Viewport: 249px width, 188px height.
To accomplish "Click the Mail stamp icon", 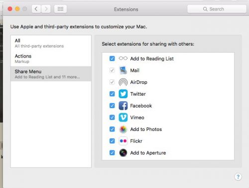I will point(123,70).
